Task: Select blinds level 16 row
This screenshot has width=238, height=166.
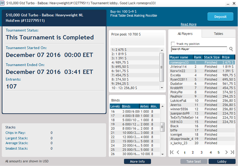Action: (x=135, y=112)
